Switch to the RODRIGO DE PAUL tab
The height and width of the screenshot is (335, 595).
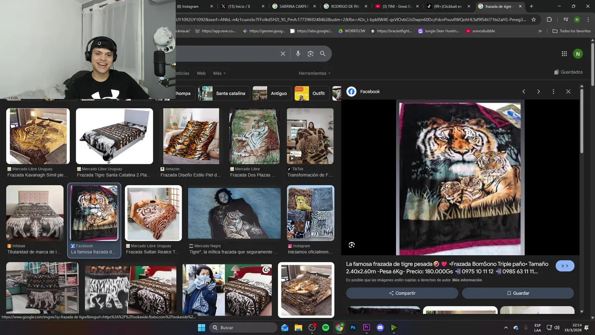tap(344, 7)
